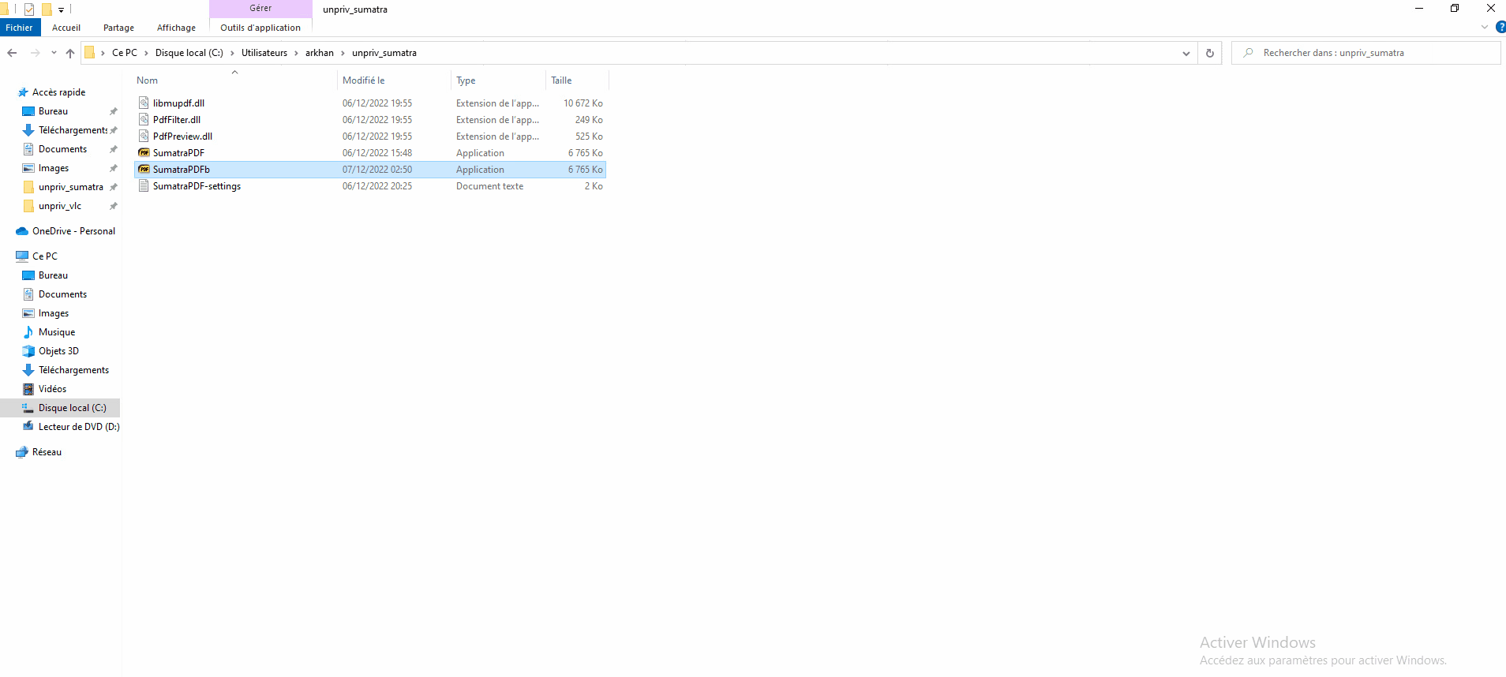Click file name SumatraPDF-settings
Image resolution: width=1506 pixels, height=677 pixels.
point(197,186)
